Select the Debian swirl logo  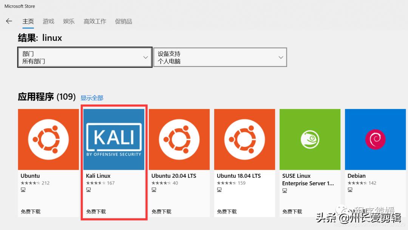[375, 139]
